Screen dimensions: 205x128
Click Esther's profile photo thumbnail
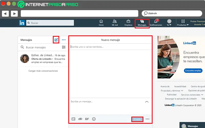(25, 59)
